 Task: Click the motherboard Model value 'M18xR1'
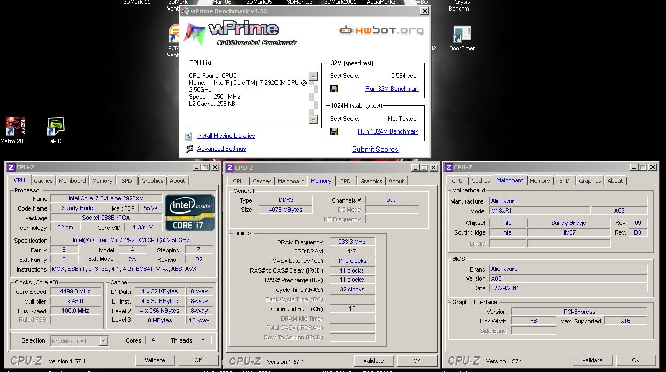pyautogui.click(x=540, y=211)
